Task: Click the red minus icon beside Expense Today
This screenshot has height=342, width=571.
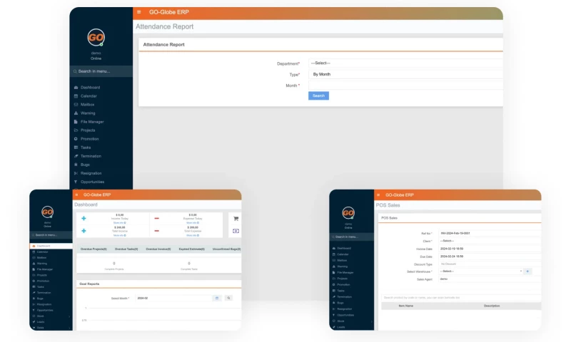Action: coord(157,218)
